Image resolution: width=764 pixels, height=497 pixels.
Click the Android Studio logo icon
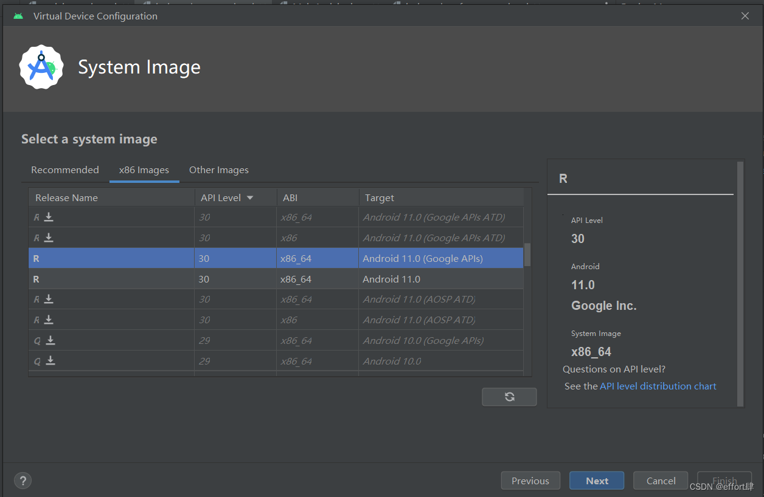(41, 67)
